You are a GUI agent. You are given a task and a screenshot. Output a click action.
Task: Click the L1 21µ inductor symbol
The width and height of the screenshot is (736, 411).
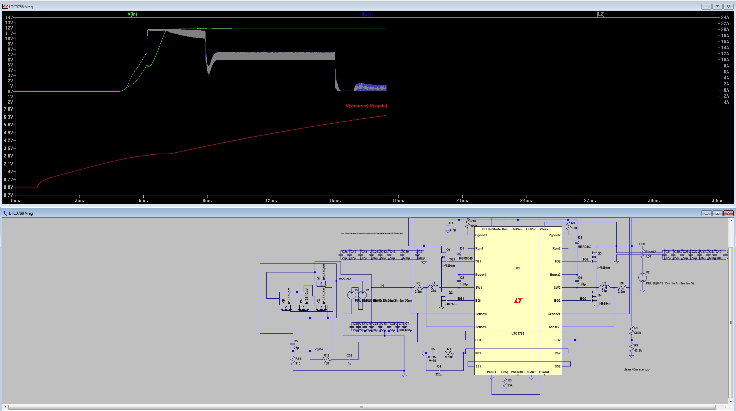click(434, 287)
